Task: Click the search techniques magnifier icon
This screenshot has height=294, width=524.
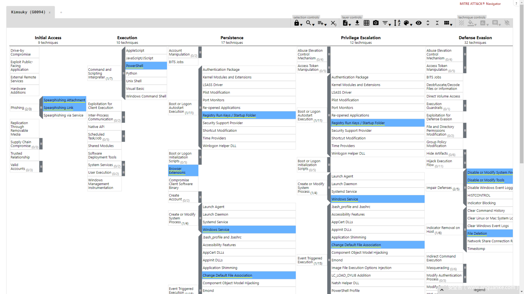Action: point(309,23)
